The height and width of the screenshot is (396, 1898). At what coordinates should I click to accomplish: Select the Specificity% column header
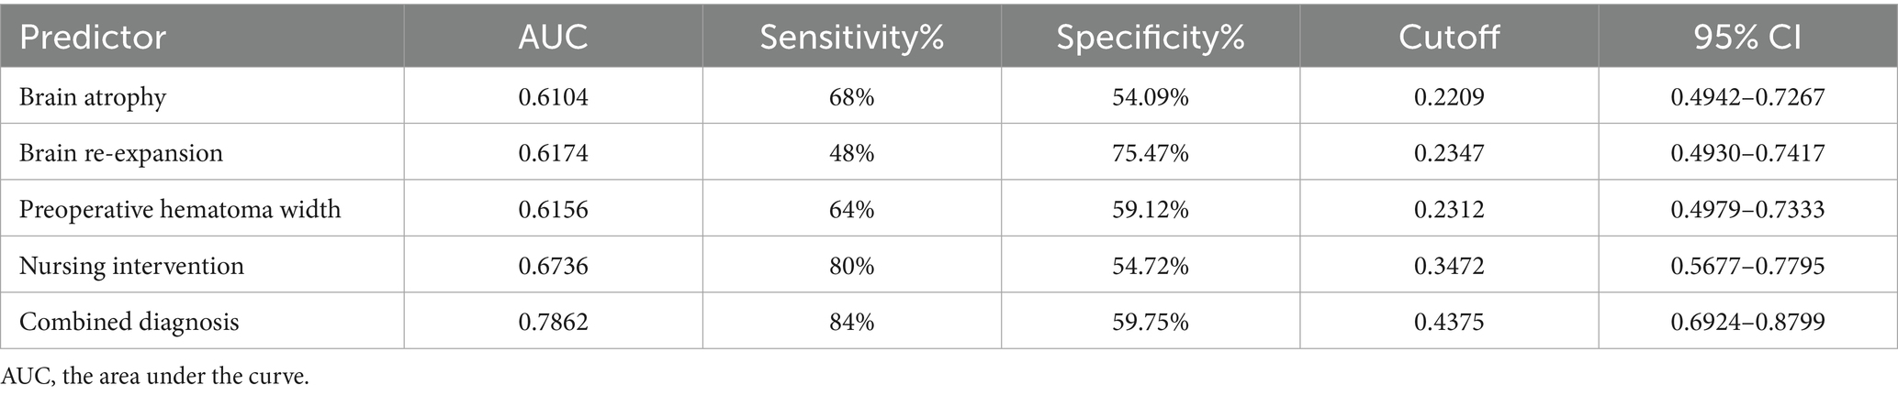[x=1150, y=38]
